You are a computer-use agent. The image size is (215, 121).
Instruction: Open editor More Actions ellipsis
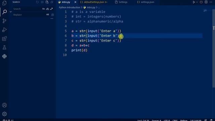(x=211, y=2)
